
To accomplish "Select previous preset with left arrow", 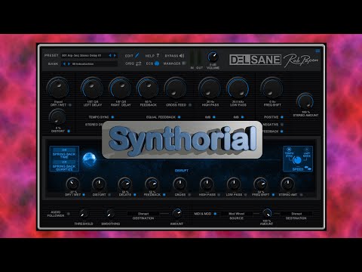I will pos(110,55).
